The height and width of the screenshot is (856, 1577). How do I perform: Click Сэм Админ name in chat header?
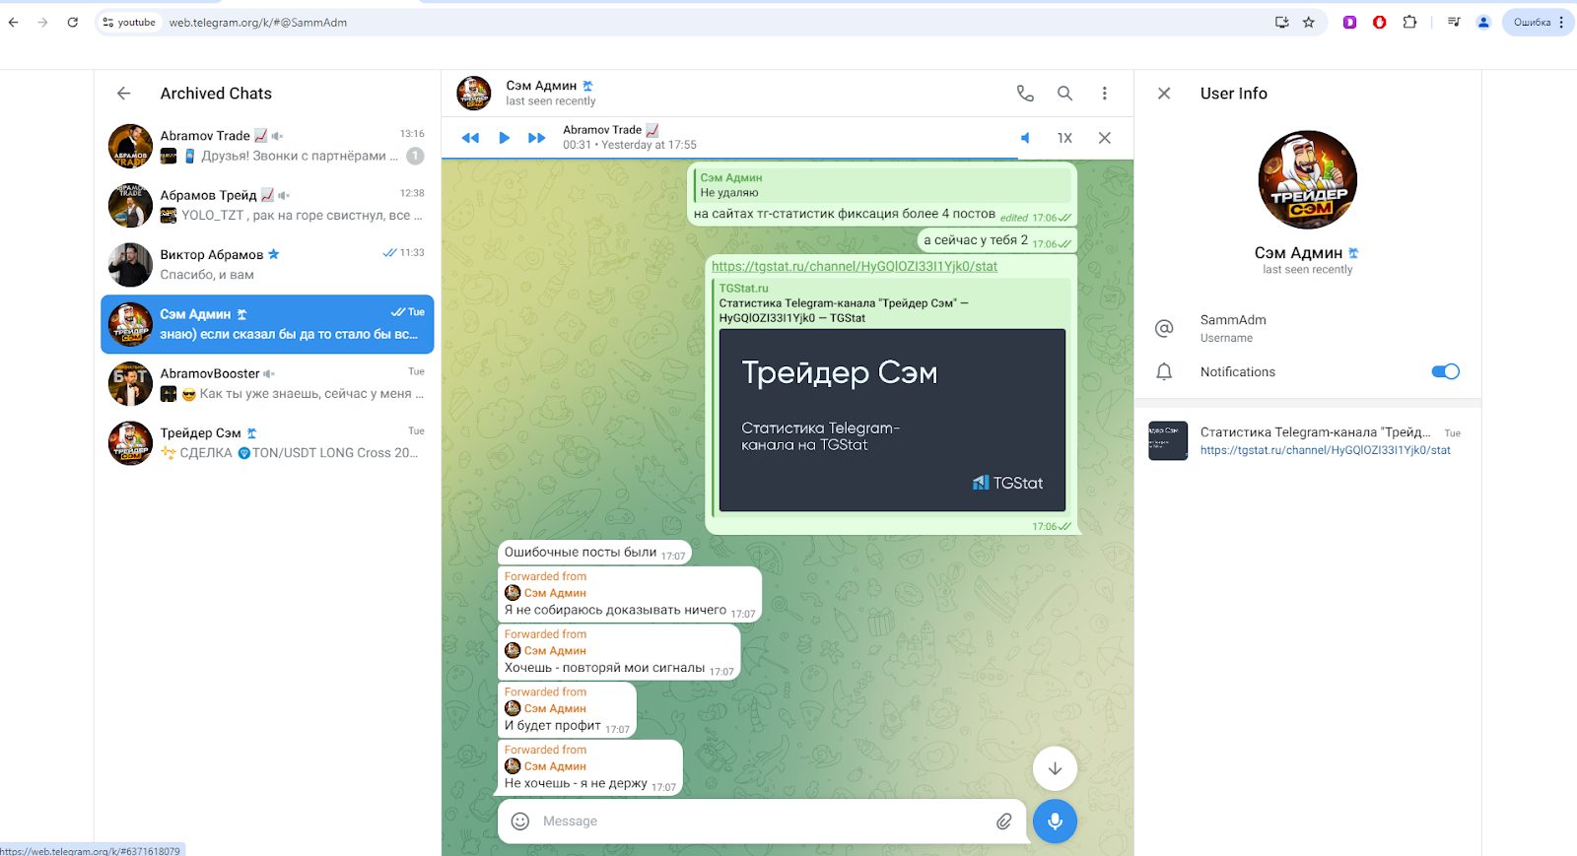(541, 86)
